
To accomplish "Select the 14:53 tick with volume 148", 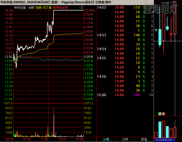I will click(125, 35).
